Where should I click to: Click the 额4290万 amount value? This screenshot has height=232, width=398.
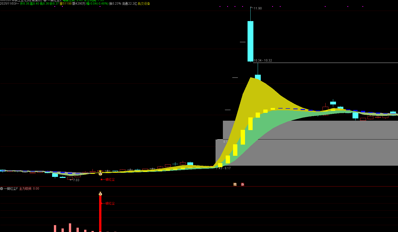(x=79, y=4)
